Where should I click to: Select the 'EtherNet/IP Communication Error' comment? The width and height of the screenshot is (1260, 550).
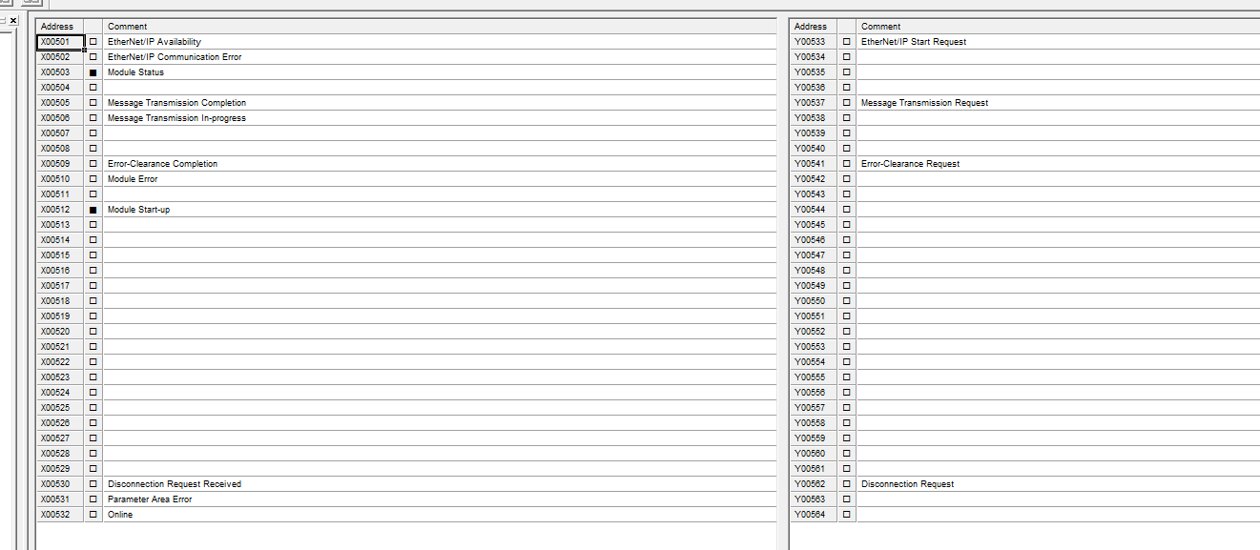coord(175,57)
